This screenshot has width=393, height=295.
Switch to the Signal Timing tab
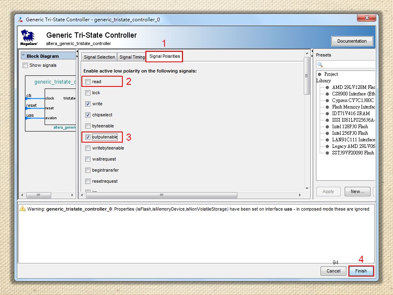click(132, 57)
